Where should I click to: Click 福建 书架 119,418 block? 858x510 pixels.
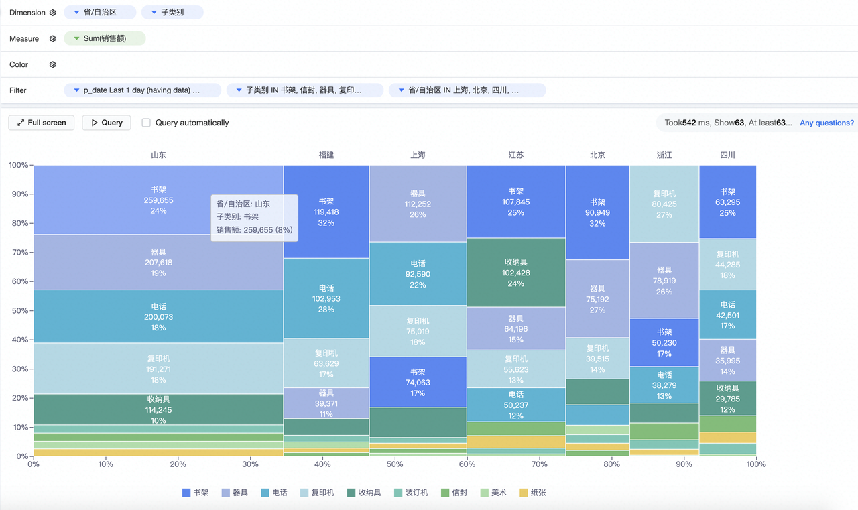click(326, 212)
